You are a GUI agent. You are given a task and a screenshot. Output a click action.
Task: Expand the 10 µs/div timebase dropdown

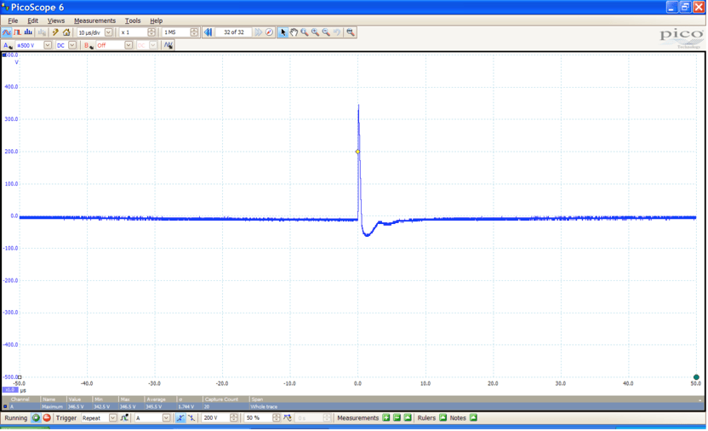tap(108, 32)
